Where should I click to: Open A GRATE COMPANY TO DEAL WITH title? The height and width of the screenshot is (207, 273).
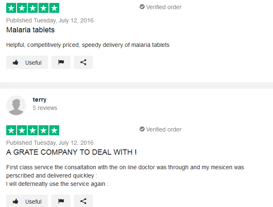pyautogui.click(x=71, y=152)
